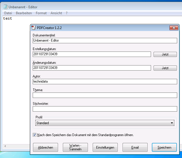
Task: Open Einstellungen button in PDFCreator
Action: click(105, 147)
